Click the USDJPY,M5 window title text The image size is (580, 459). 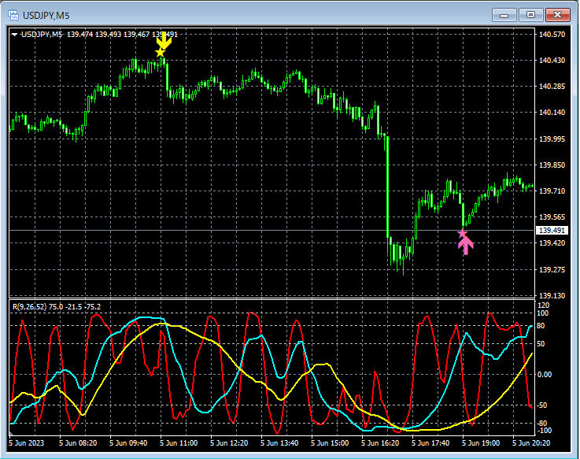point(46,16)
